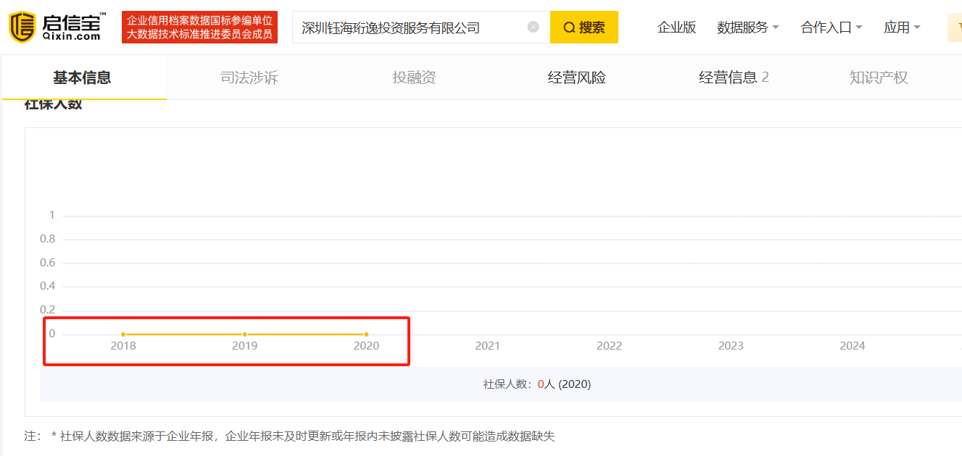Screen dimensions: 962x456
Task: Click the 社保人数: 0人 (2020) legend text
Action: click(x=537, y=384)
